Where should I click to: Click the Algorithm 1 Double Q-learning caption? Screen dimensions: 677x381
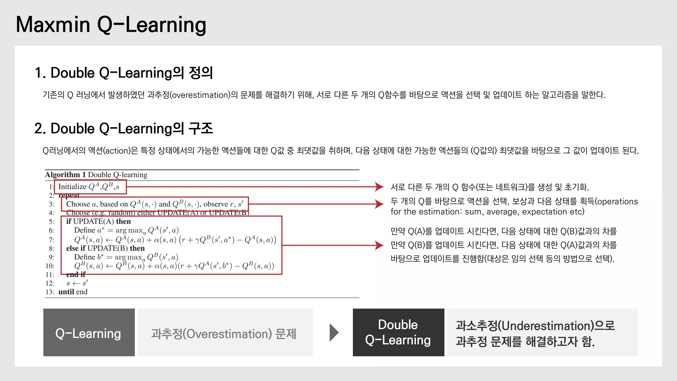[96, 175]
